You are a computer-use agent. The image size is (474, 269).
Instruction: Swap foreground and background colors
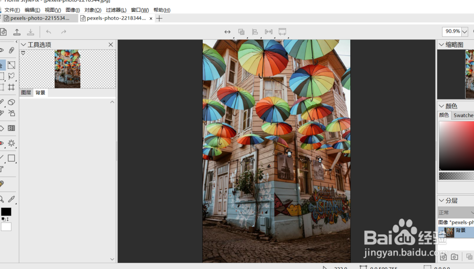[x=7, y=219]
